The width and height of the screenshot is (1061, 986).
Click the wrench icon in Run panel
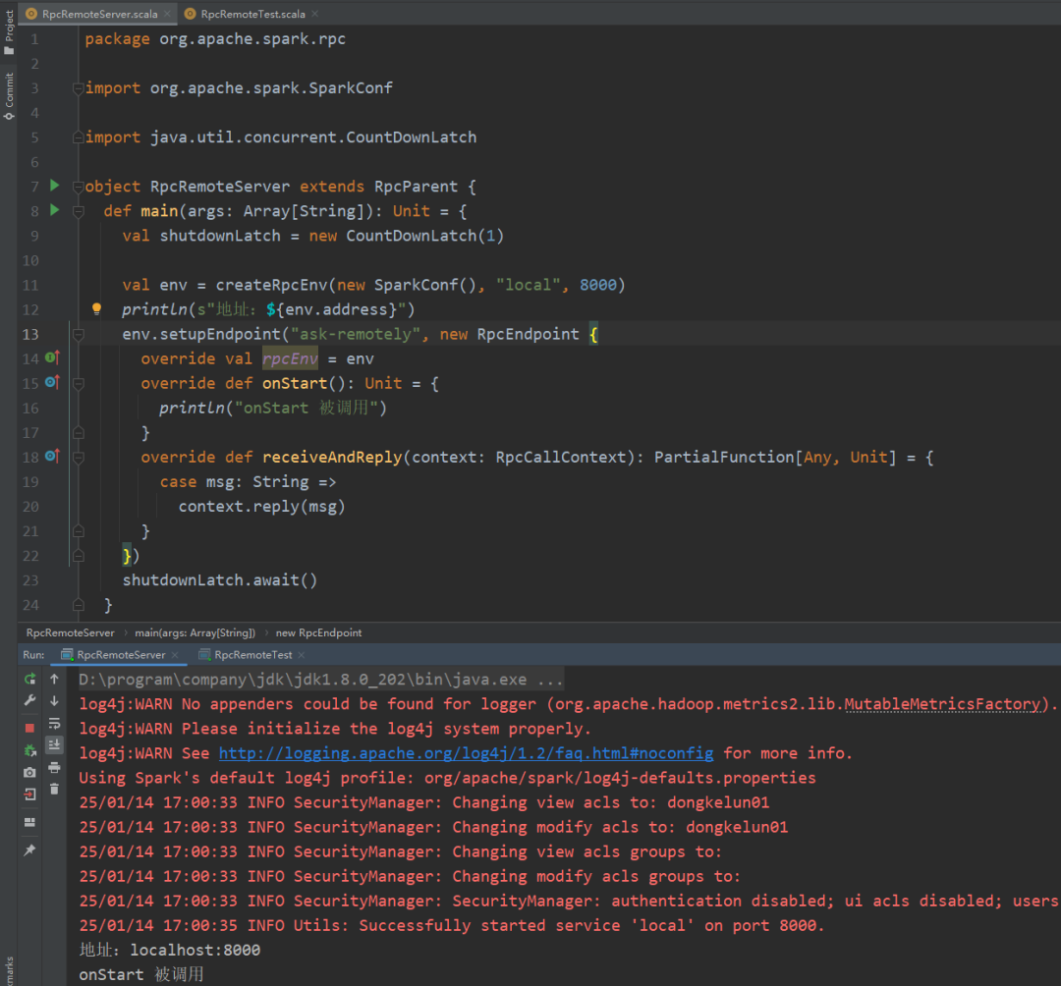29,701
